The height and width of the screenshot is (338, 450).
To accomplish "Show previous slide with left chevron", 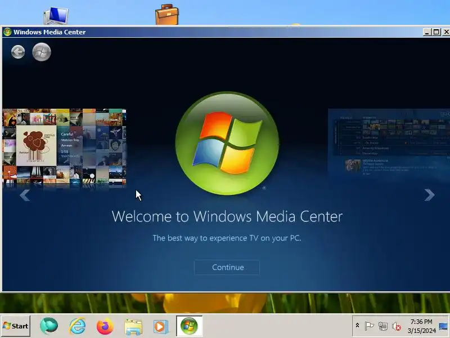I will tap(25, 195).
